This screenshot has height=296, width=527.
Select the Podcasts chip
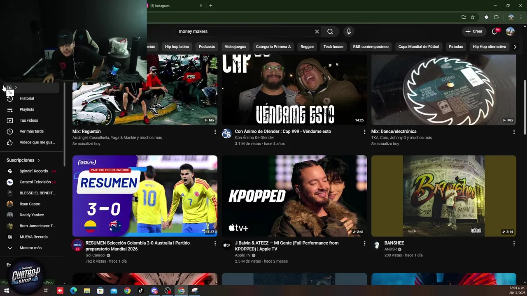click(x=207, y=47)
